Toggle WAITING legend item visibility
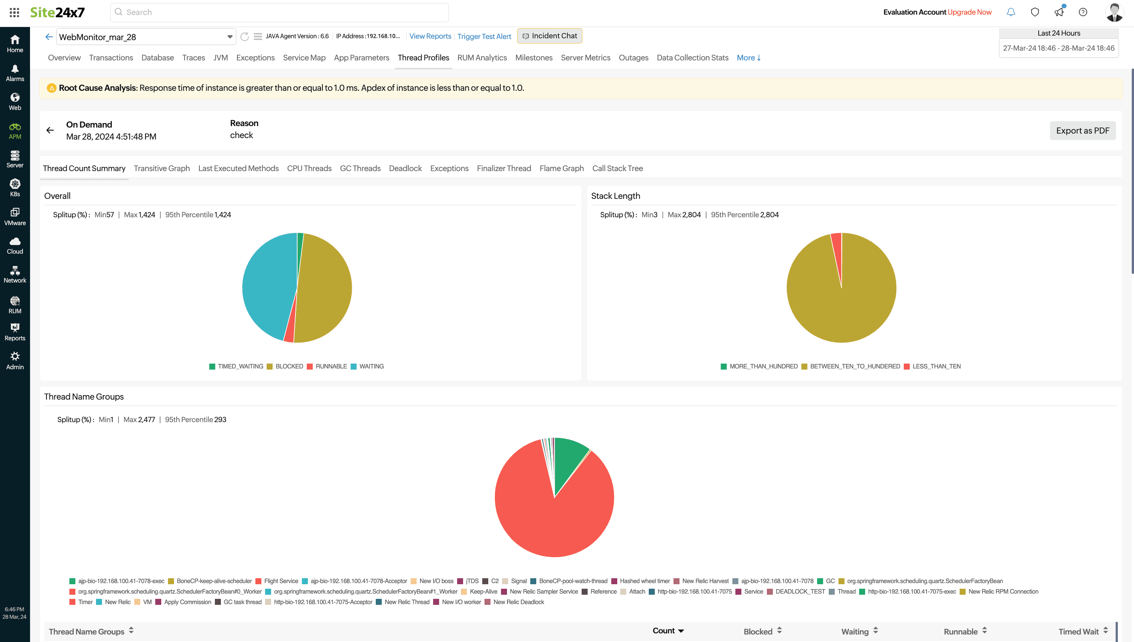The height and width of the screenshot is (642, 1134). (x=367, y=367)
